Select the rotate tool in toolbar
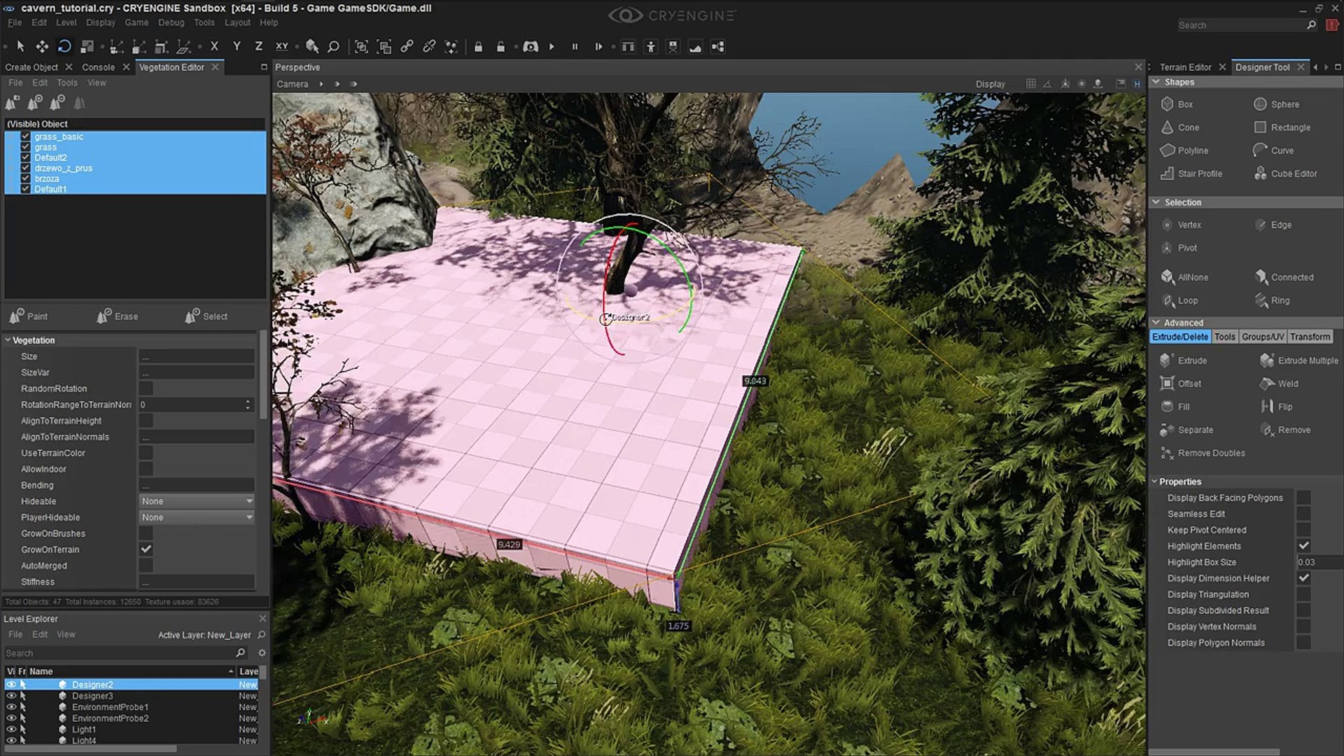1344x756 pixels. (64, 47)
